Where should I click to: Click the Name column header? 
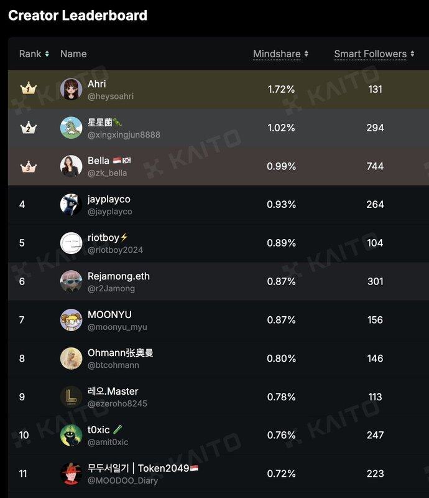[x=73, y=54]
